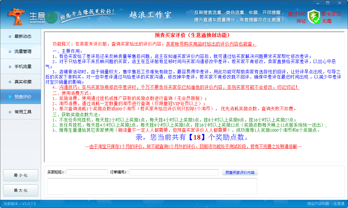Viewport: 348px width, 208px height.
Task: Click the 360 green shield security icon
Action: (314, 17)
